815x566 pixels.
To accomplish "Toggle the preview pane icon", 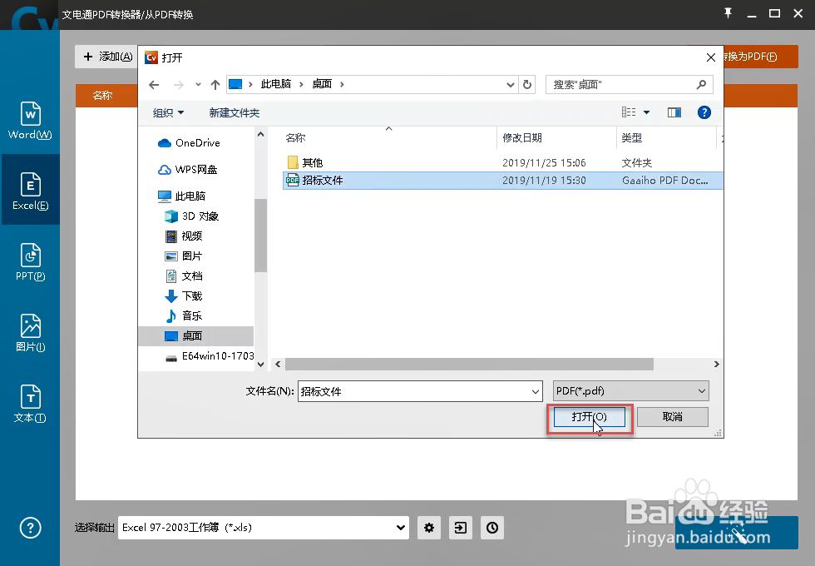I will coord(674,112).
